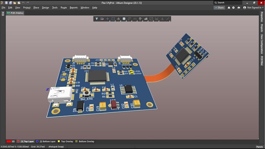
Task: Open the File menu
Action: [4, 8]
